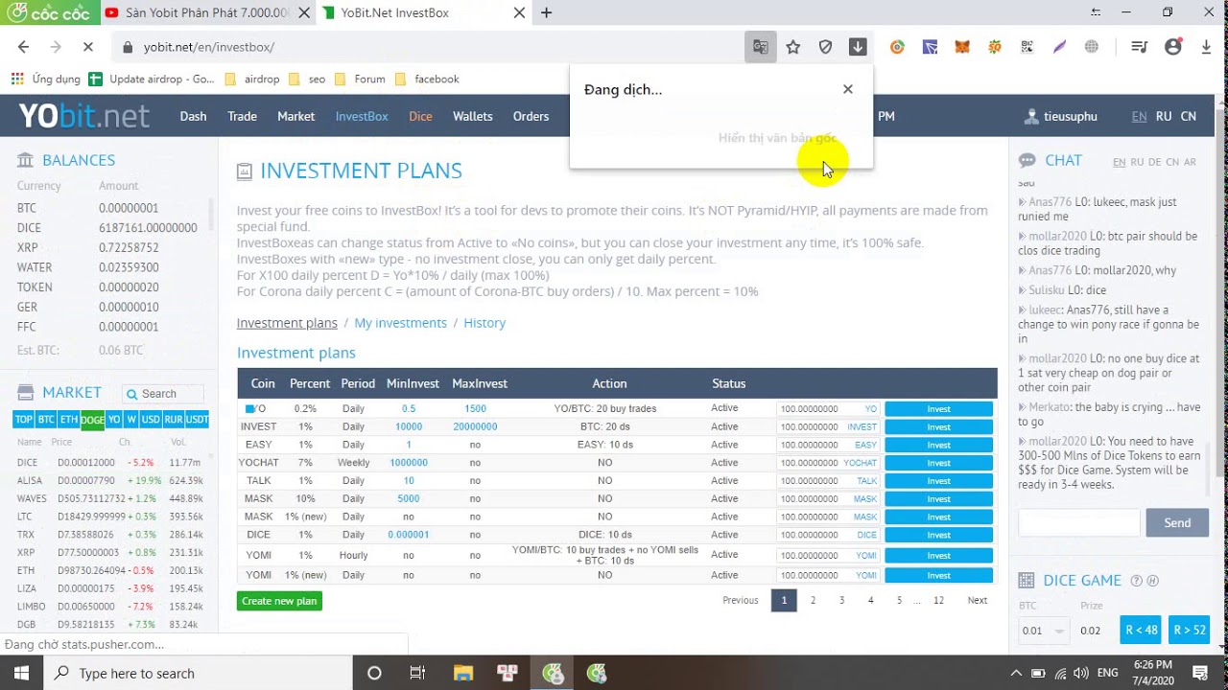Switch chat language to DE
The height and width of the screenshot is (690, 1228).
(x=1154, y=162)
